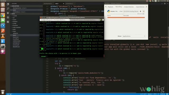Switch to Playback tab in Volume Control
Image resolution: width=169 pixels, height=95 pixels.
coord(110,7)
